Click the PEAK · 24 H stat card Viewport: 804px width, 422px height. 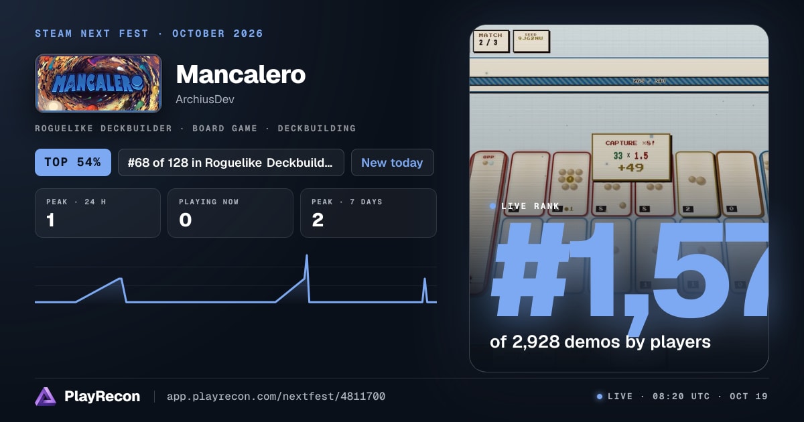(x=98, y=213)
